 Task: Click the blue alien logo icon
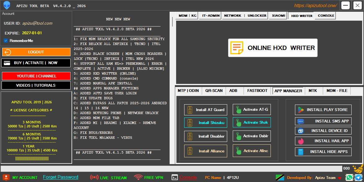6,5
